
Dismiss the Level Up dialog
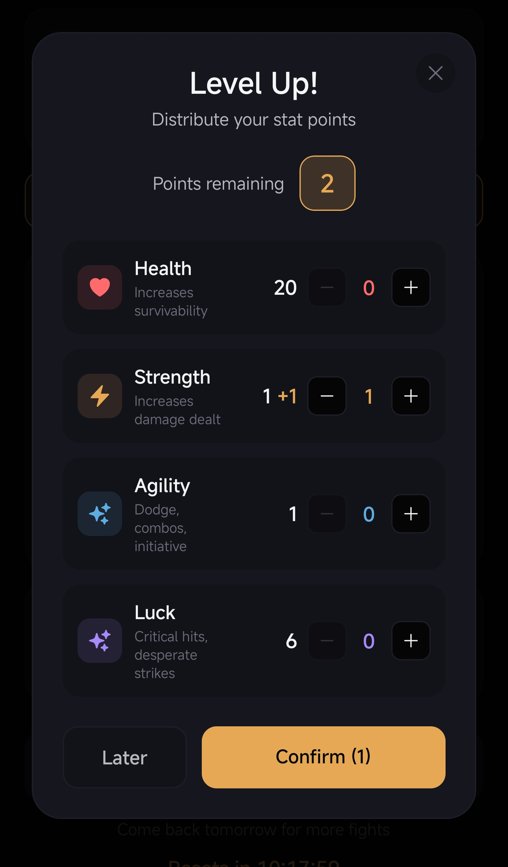point(435,73)
